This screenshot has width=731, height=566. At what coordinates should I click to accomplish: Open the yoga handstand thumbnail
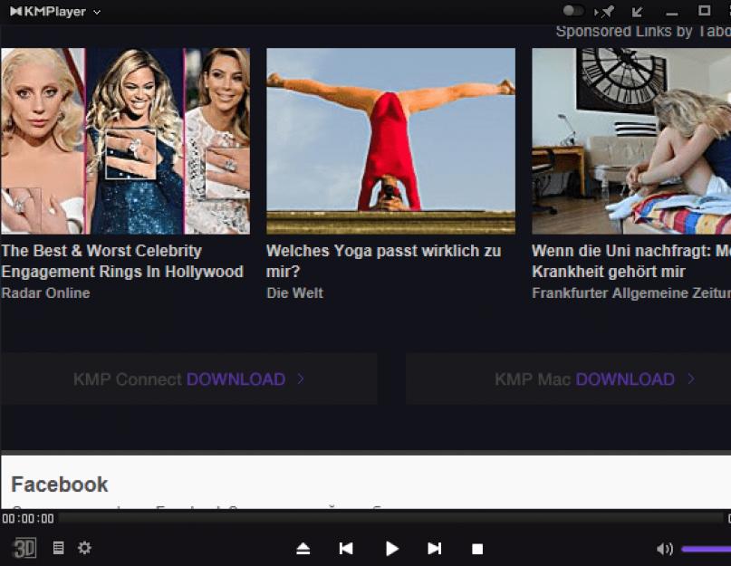[390, 140]
